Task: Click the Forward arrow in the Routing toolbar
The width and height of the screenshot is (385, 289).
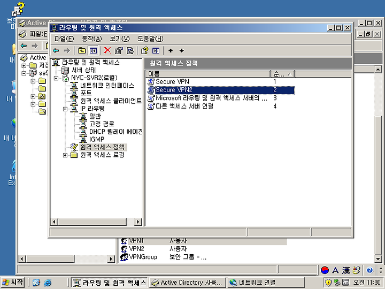Action: point(67,51)
